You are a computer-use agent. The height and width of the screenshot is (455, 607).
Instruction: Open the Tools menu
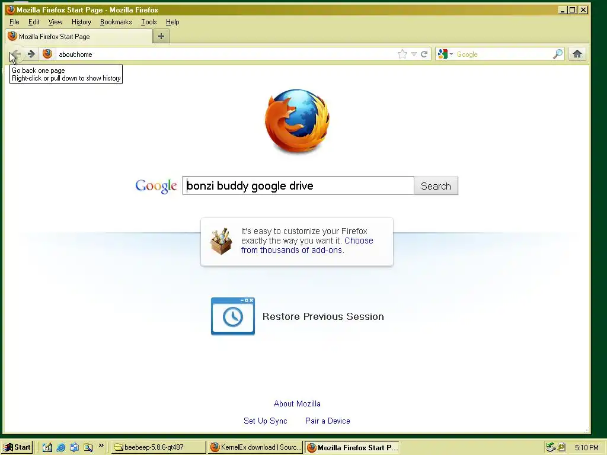click(149, 22)
